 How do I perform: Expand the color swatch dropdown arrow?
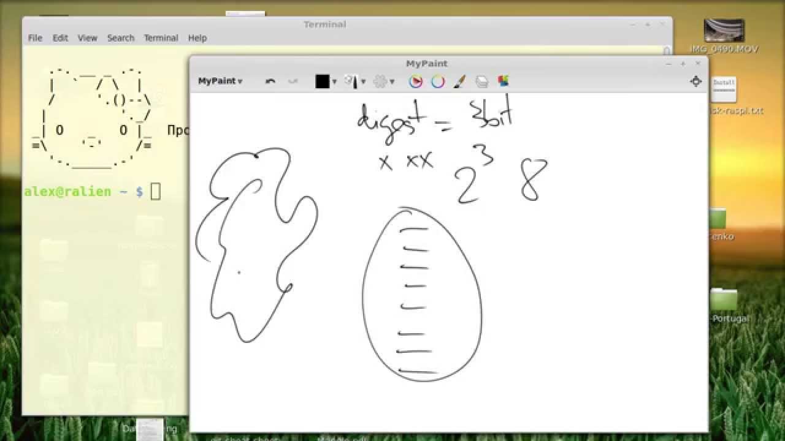[334, 81]
